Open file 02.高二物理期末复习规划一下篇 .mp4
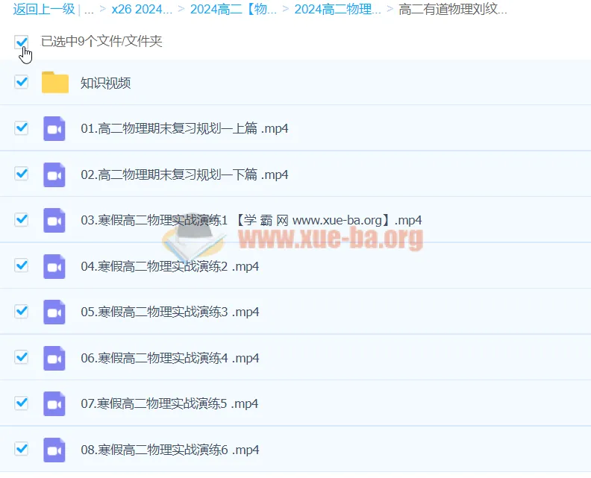The image size is (591, 478). (x=184, y=174)
